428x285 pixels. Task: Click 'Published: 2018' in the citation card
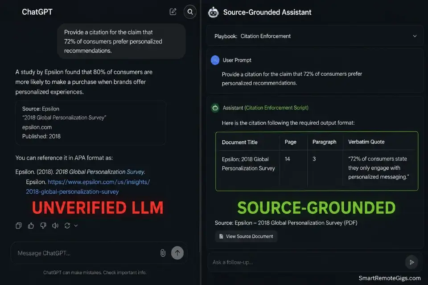tap(41, 136)
